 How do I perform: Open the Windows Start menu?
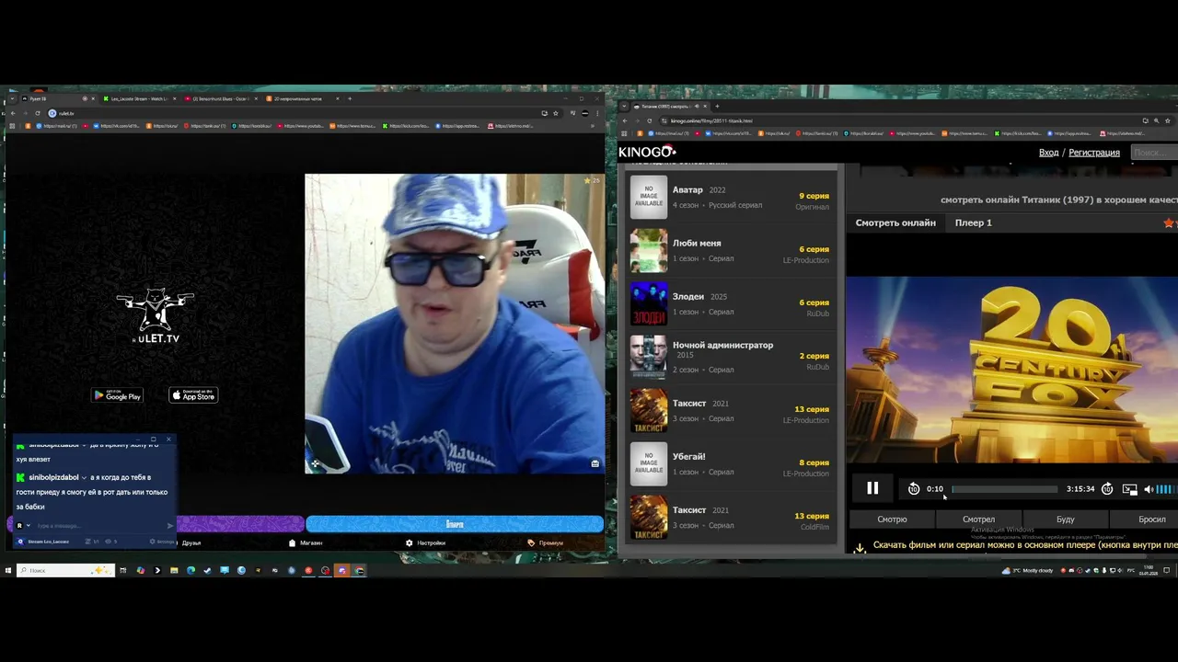pyautogui.click(x=8, y=570)
